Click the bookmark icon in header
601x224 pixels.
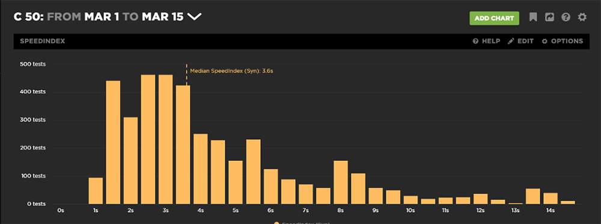[x=532, y=17]
